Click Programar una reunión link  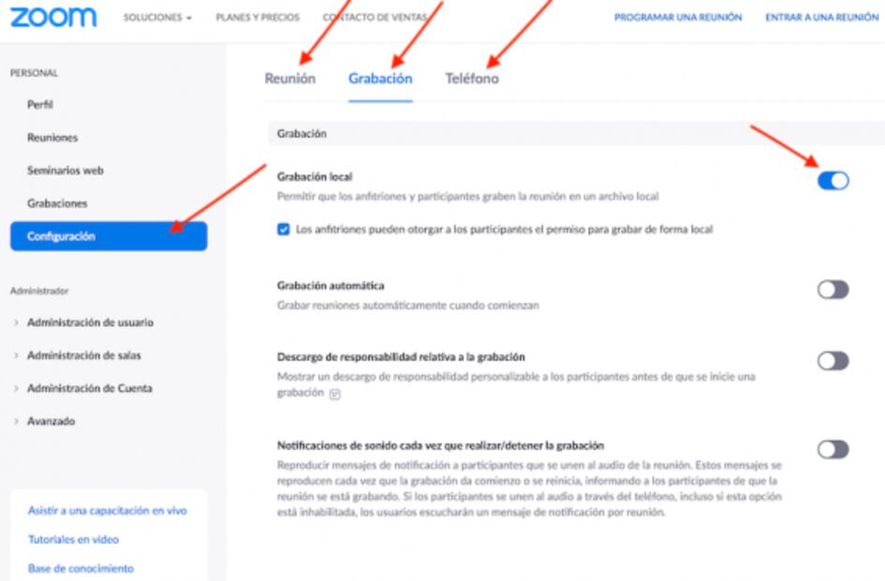coord(678,18)
